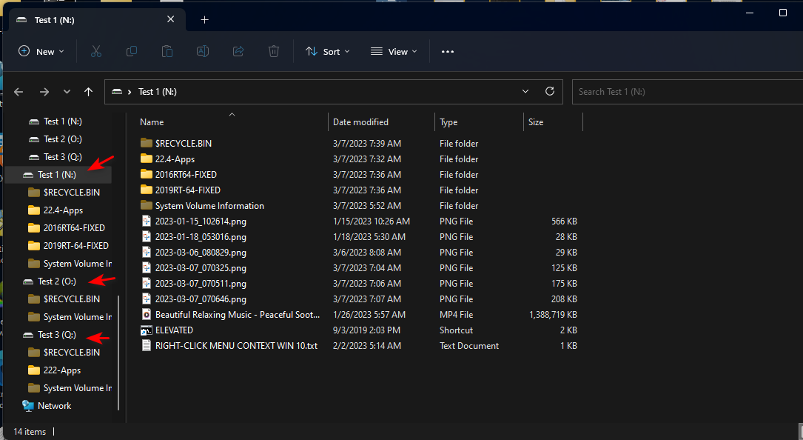Select top Test 1 (N:) entry in sidebar
803x440 pixels.
[x=62, y=121]
